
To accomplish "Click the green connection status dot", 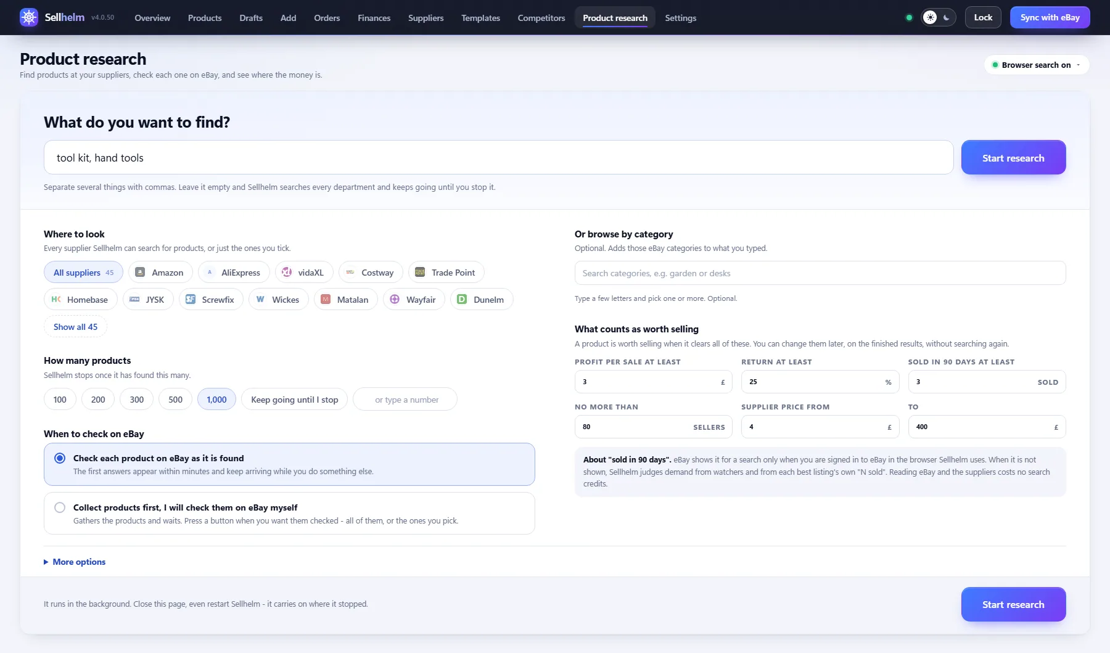I will pyautogui.click(x=909, y=17).
